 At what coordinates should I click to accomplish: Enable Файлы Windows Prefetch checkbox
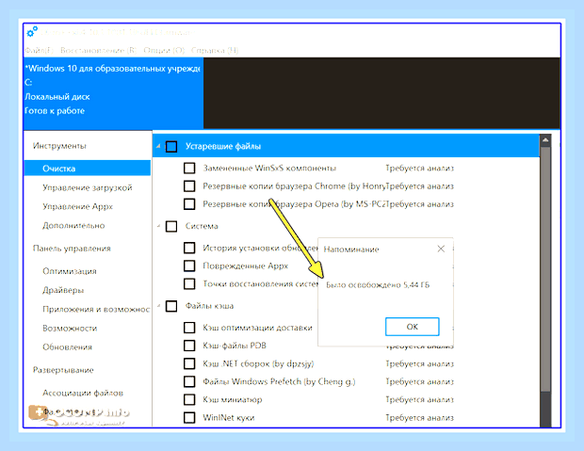point(189,381)
